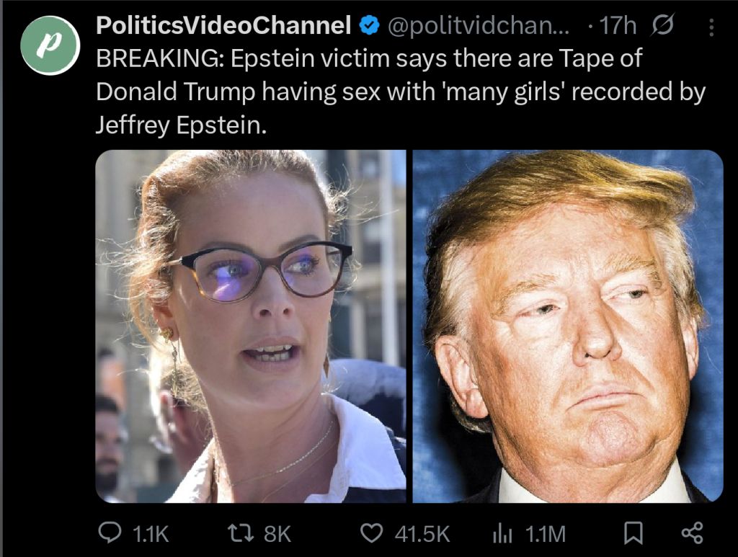Open the Grok slashed-circle icon
This screenshot has height=557, width=738.
coord(662,25)
